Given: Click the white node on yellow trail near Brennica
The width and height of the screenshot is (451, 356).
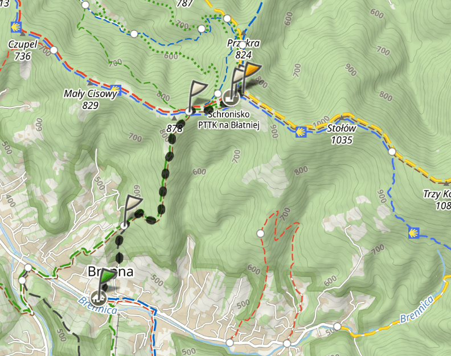Looking at the screenshot, I should click(337, 326).
